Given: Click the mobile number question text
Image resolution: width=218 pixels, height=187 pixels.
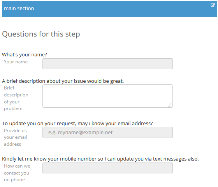Looking at the screenshot, I should [100, 159].
